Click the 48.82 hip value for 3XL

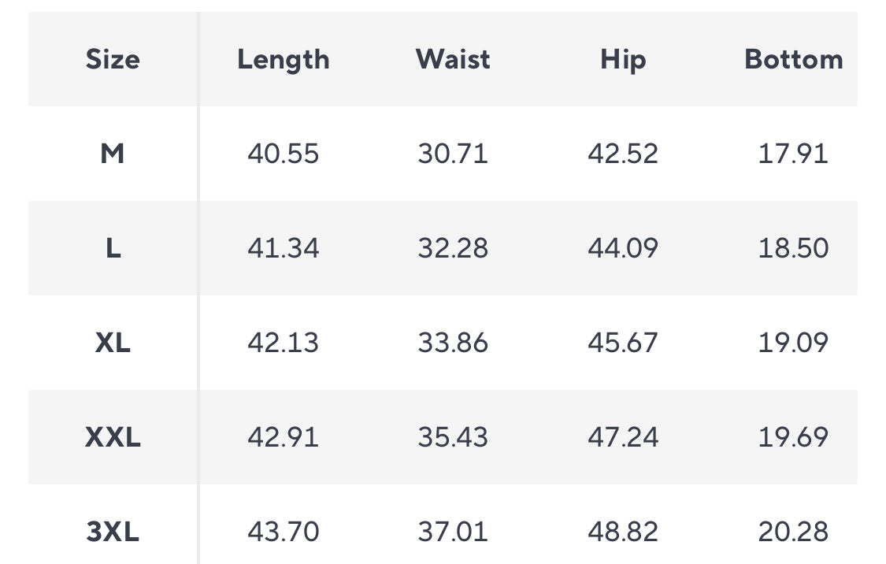623,531
